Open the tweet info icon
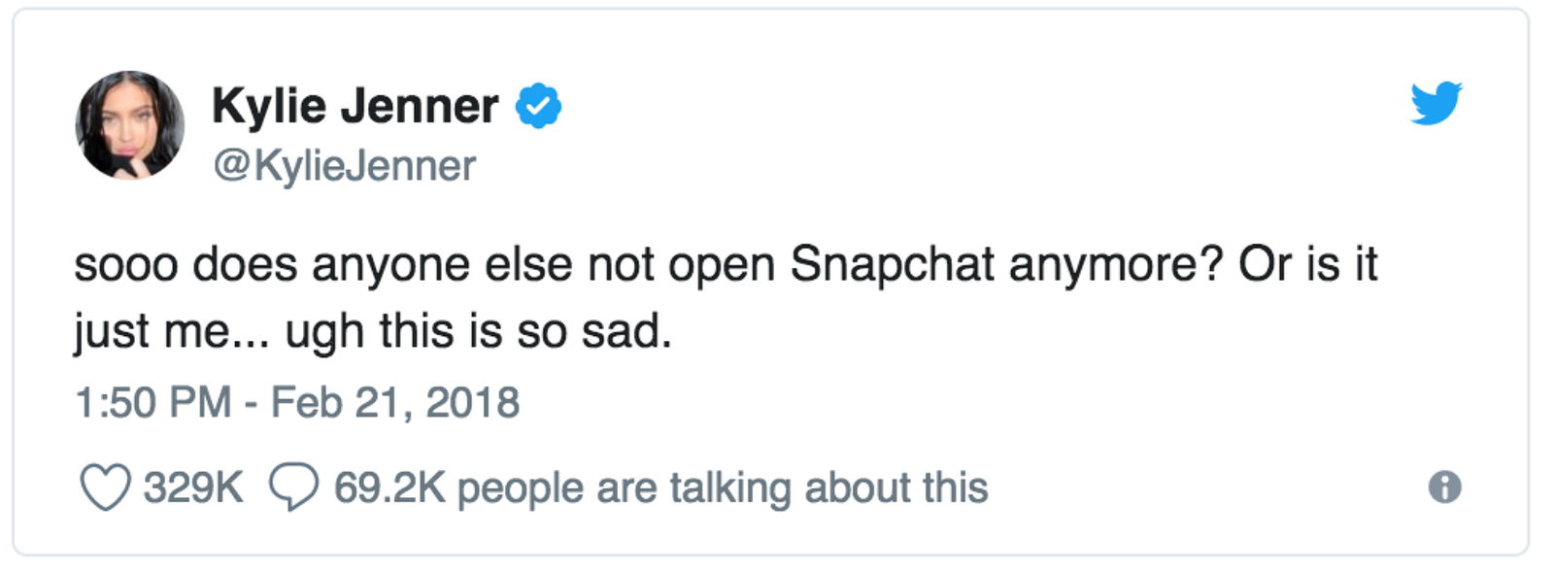Viewport: 1554px width, 572px height. pos(1444,487)
